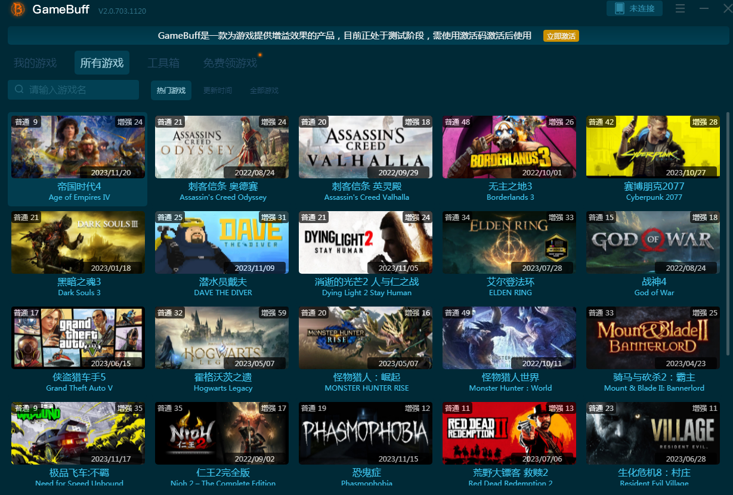The width and height of the screenshot is (733, 495).
Task: Click the 潜水员戴夫 title
Action: pos(223,281)
